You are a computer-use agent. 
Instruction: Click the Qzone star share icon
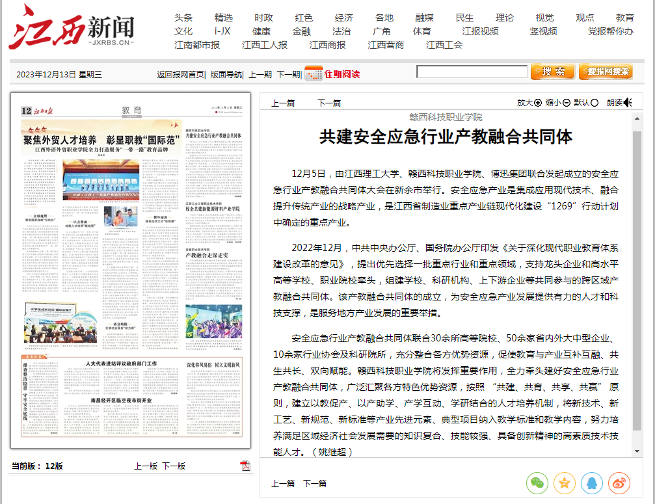[565, 483]
